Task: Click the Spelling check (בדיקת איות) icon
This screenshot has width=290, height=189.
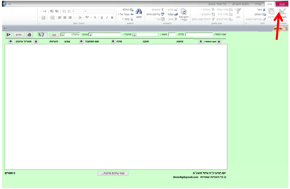Action: pos(163,14)
